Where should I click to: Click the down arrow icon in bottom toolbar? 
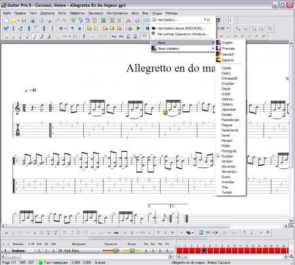pos(252,233)
